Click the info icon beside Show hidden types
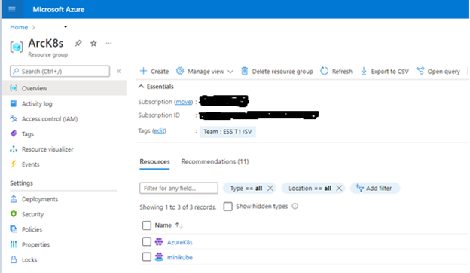The width and height of the screenshot is (470, 273). point(295,206)
